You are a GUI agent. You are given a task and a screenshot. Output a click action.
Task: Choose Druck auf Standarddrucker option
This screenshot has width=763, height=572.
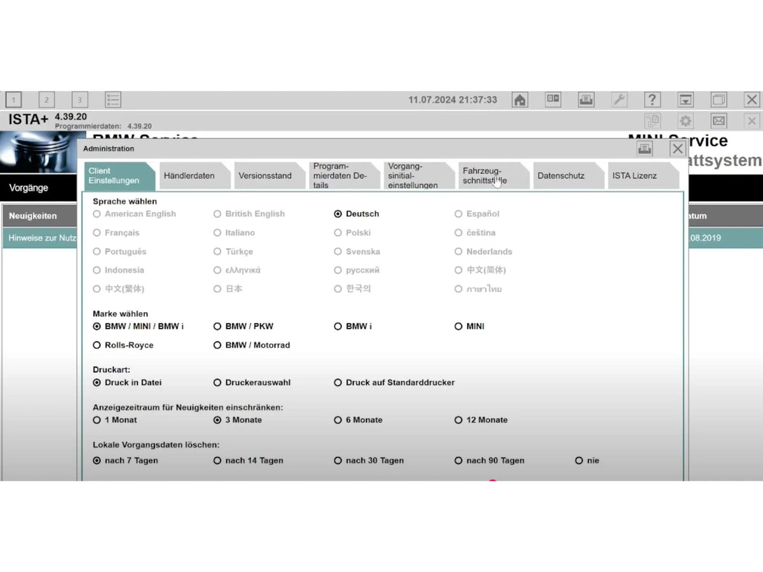coord(338,382)
